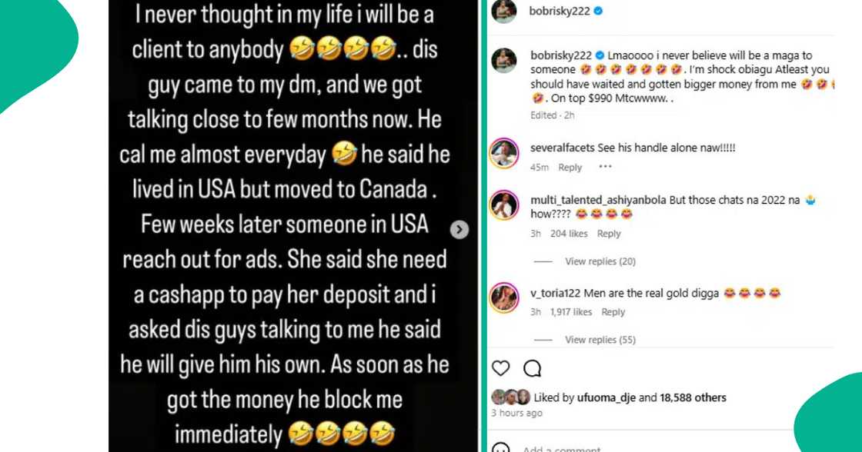The width and height of the screenshot is (862, 452).
Task: Open the emoji picker beside the comment field
Action: (x=500, y=448)
